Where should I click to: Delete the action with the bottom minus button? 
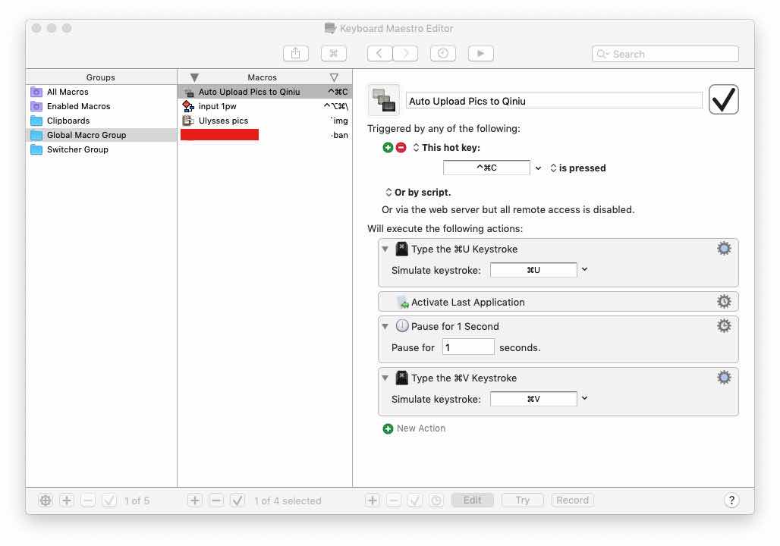pos(394,500)
